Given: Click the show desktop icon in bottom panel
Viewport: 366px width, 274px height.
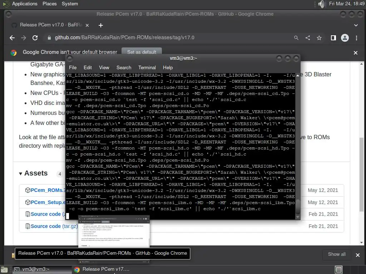Looking at the screenshot, I should 4,270.
